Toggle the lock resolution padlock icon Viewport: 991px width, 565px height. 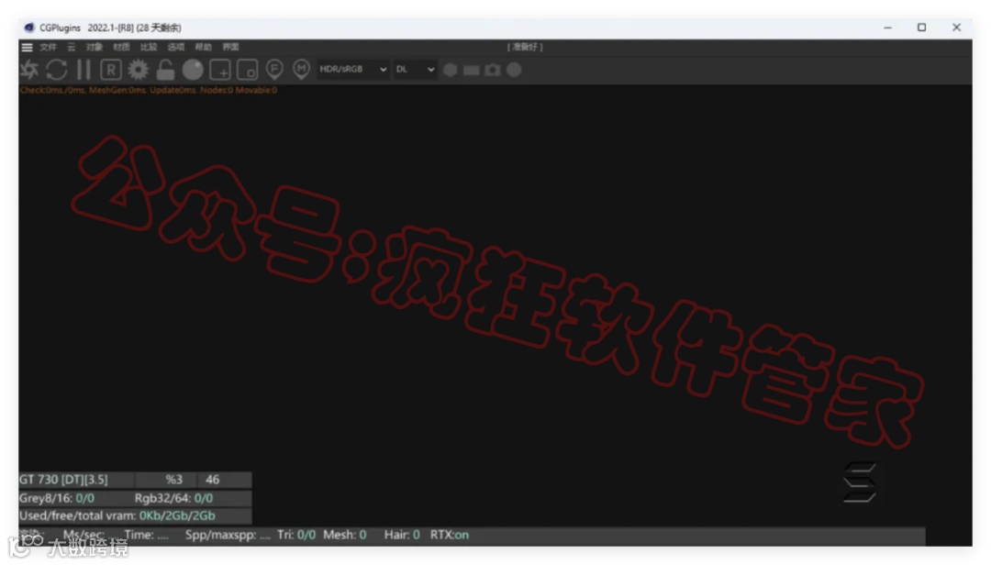(x=165, y=70)
